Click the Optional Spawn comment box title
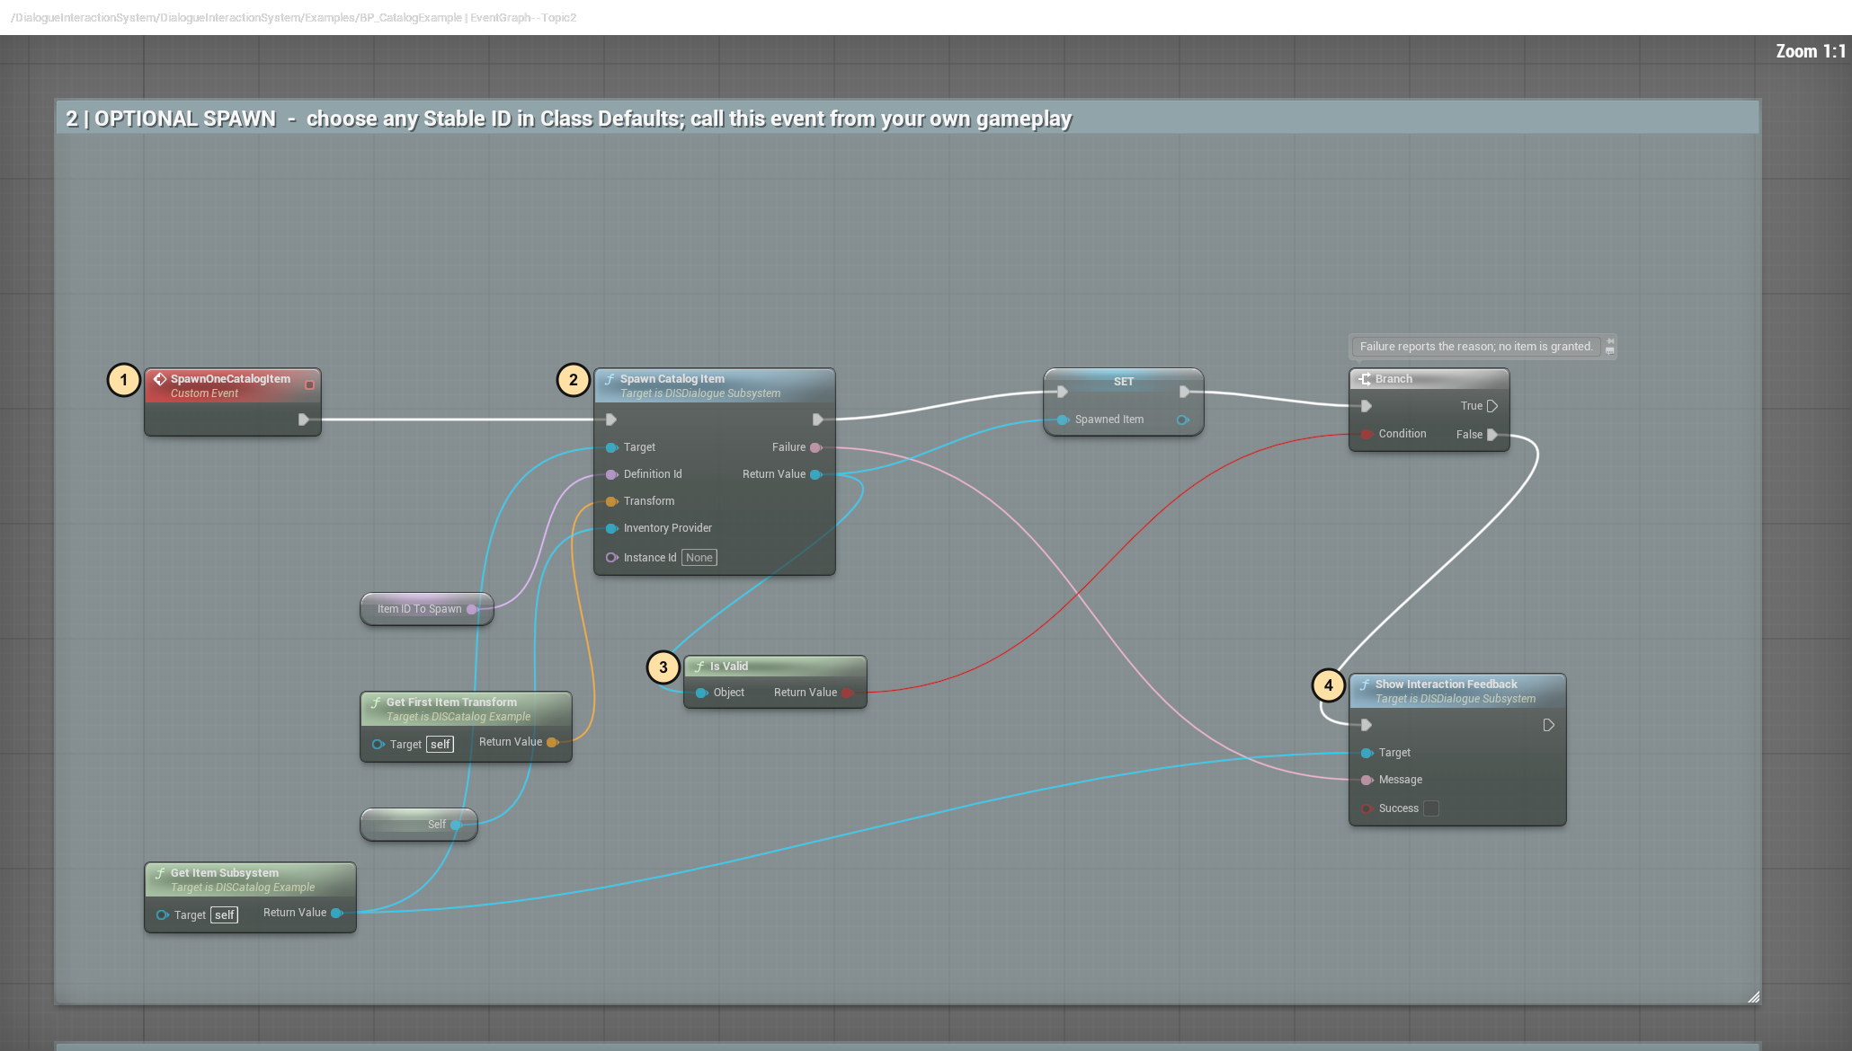The width and height of the screenshot is (1852, 1051). pos(568,119)
